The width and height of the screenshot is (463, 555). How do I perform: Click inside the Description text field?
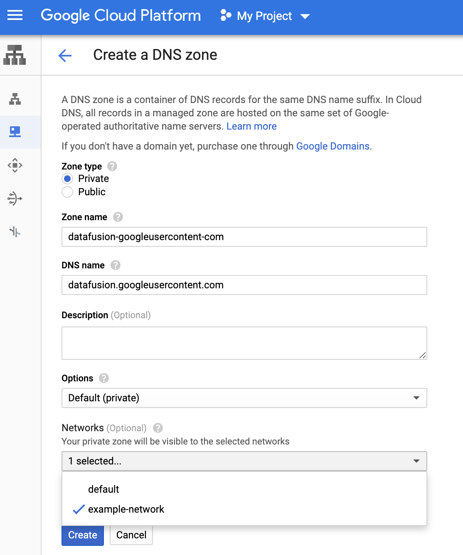(244, 343)
